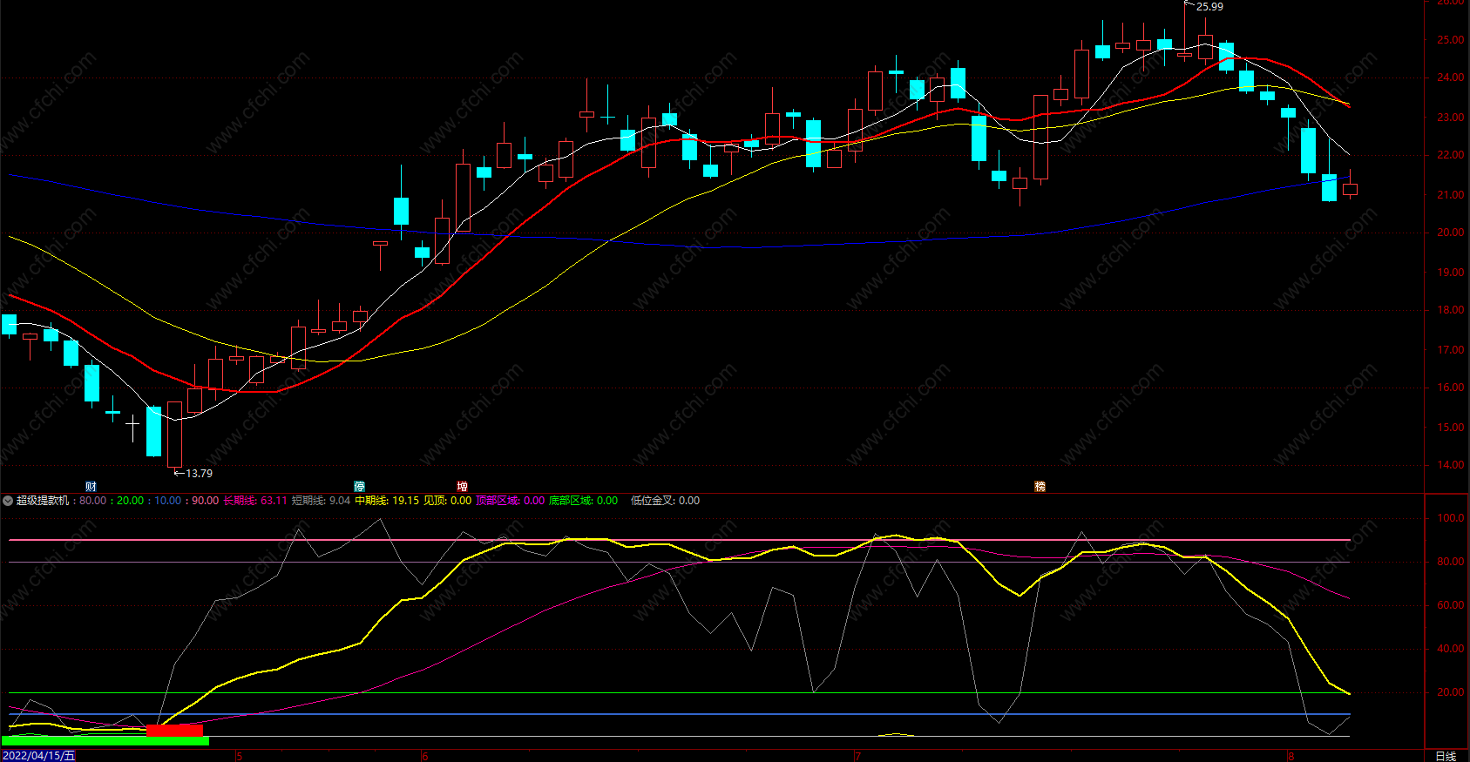
Task: Click the red signal bar in the indicator panel
Action: point(175,730)
